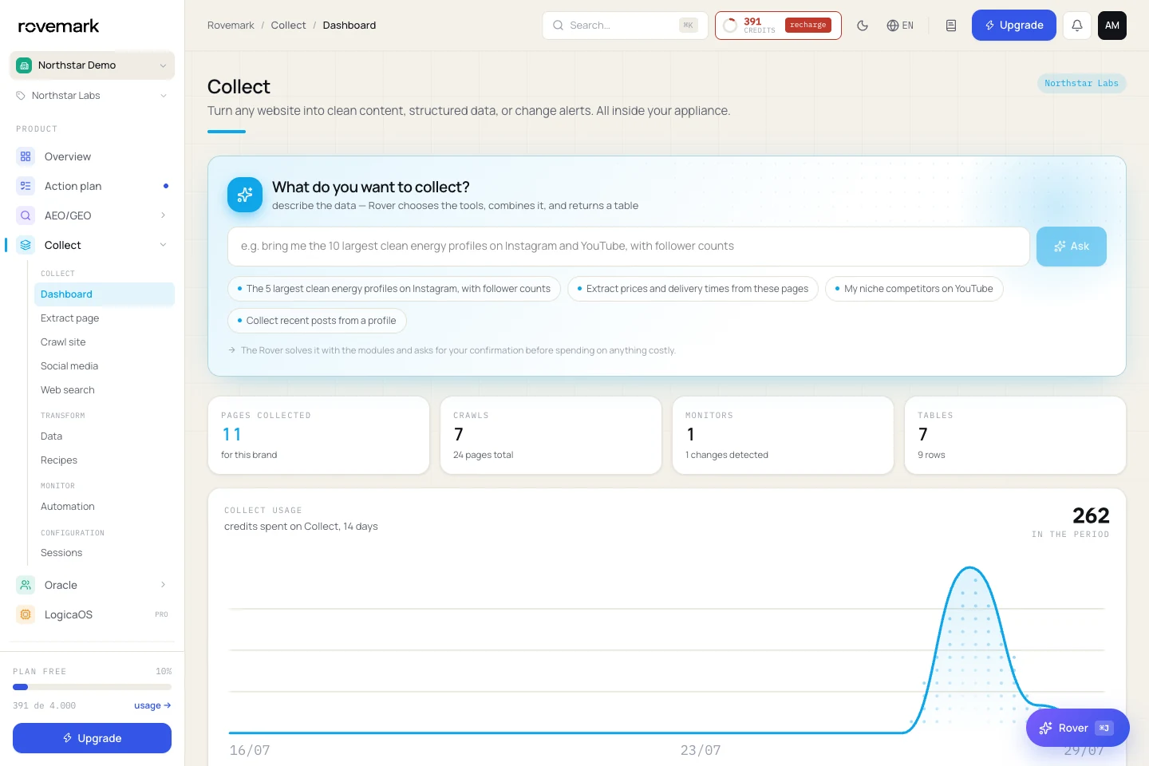
Task: Open Data under Transform
Action: coord(105,436)
